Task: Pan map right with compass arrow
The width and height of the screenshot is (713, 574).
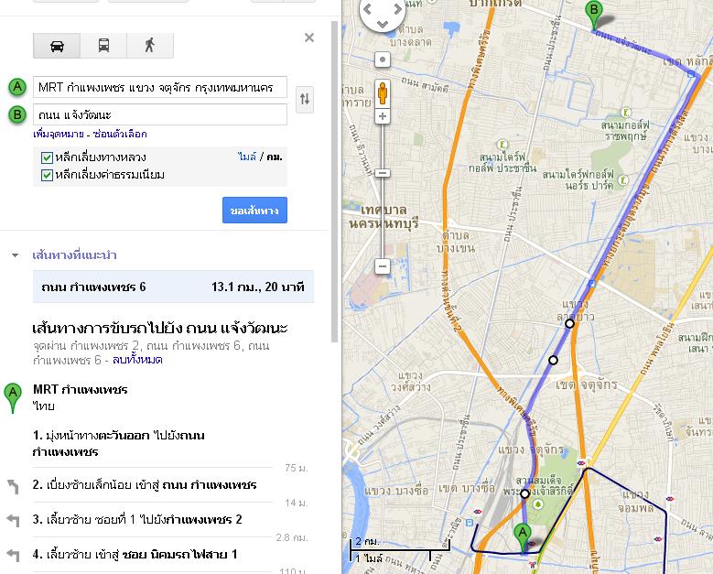Action: point(397,8)
